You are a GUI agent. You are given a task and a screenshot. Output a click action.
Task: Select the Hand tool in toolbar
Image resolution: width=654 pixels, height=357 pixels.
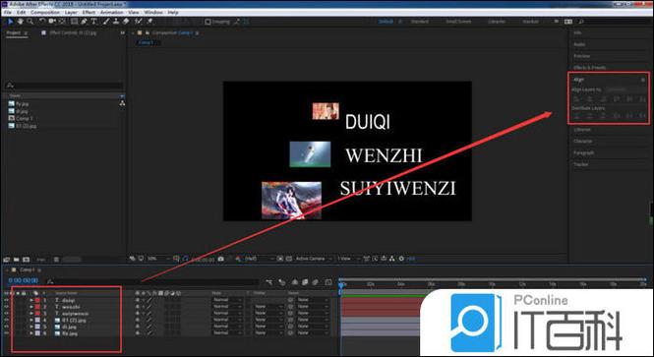coord(21,22)
